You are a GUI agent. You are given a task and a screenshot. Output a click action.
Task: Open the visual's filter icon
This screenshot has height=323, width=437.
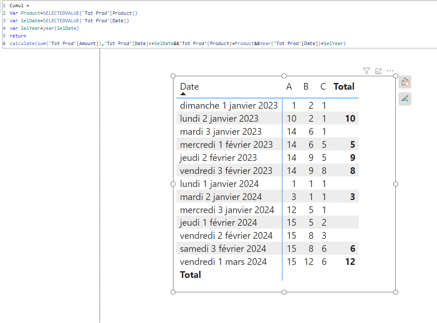[367, 71]
